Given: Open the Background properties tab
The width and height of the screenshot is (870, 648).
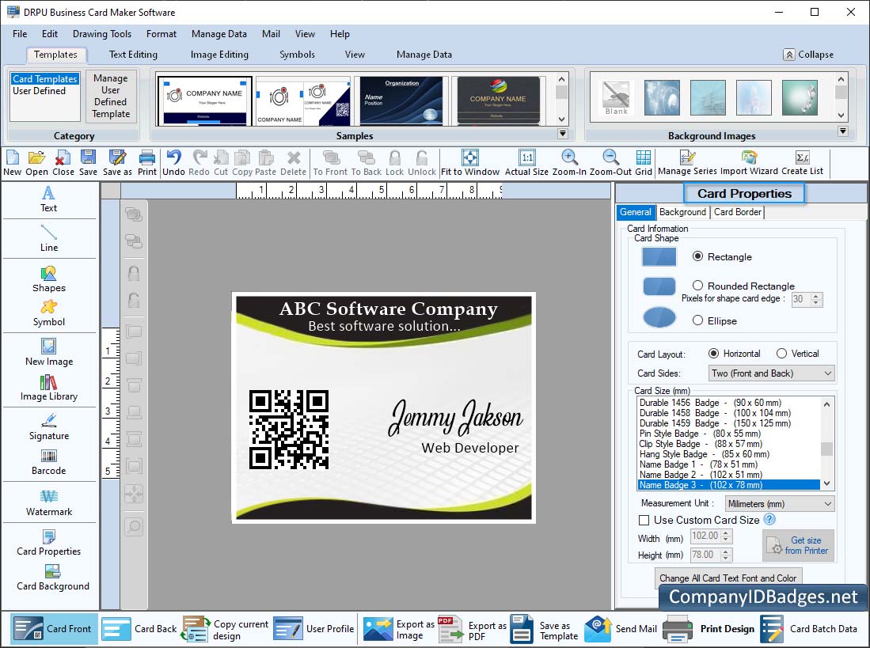Looking at the screenshot, I should (x=682, y=212).
